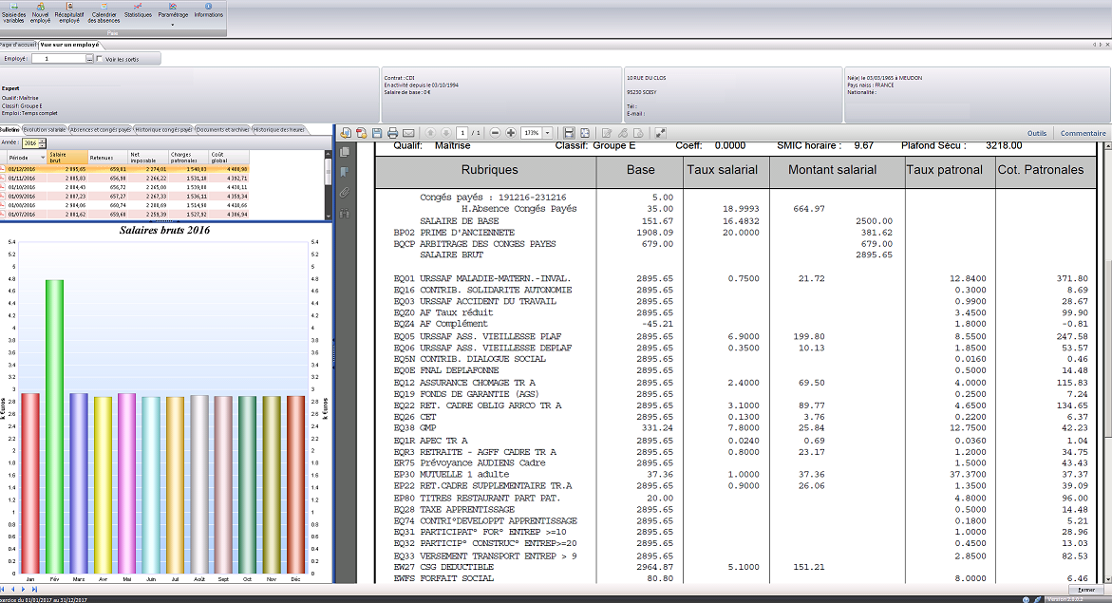Open Historique congés payés tab
Screen dimensions: 1112x603
tap(164, 130)
